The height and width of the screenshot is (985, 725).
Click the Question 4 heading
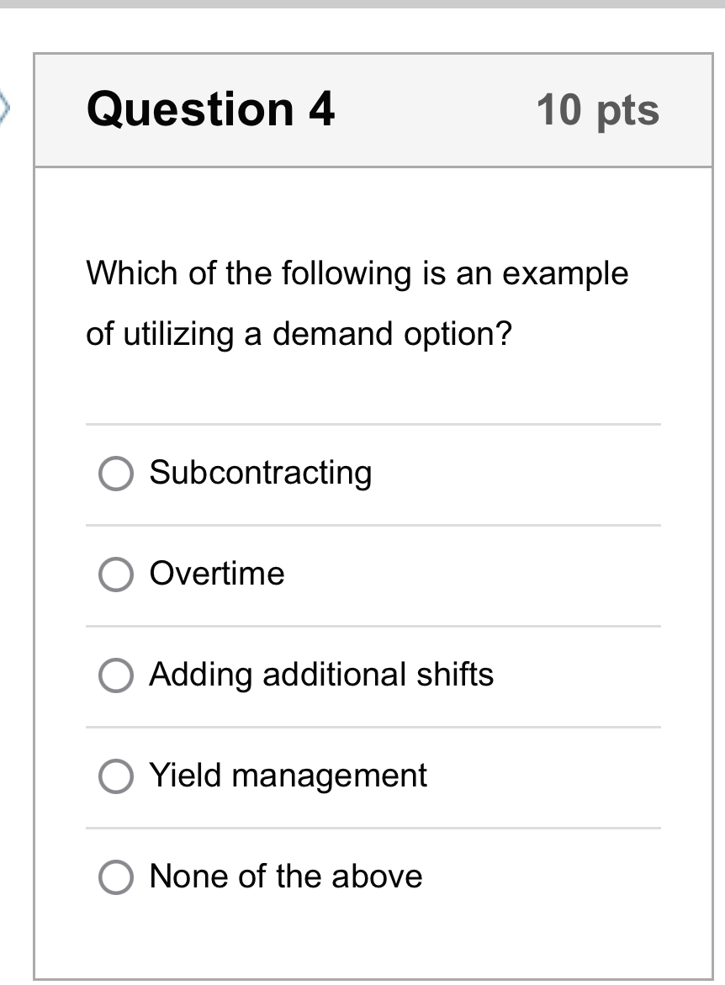point(210,110)
